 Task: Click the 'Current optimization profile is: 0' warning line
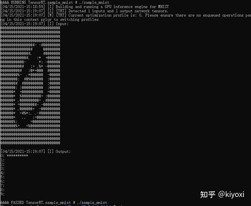125,15
